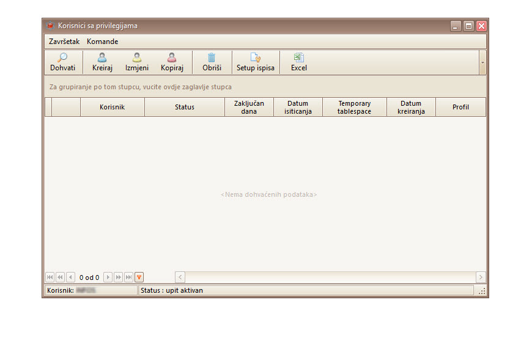Screen dimensions: 532x360
Task: Expand the toolbar overflow arrow
Action: (482, 62)
